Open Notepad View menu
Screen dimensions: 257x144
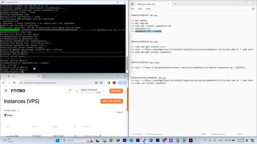tap(148, 9)
